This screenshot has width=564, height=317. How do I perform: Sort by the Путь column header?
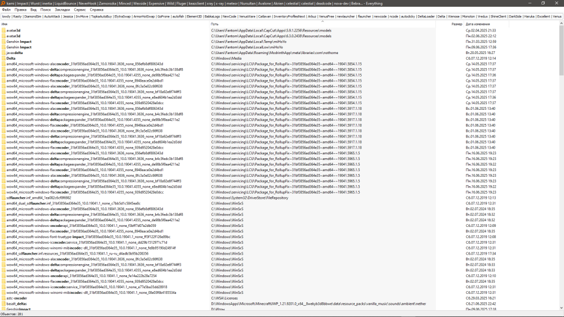tap(215, 24)
